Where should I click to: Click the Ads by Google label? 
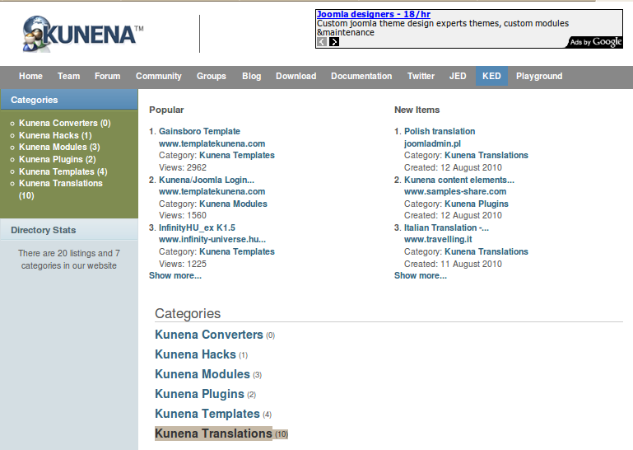(595, 42)
